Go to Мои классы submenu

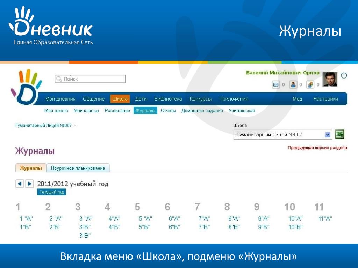point(86,111)
